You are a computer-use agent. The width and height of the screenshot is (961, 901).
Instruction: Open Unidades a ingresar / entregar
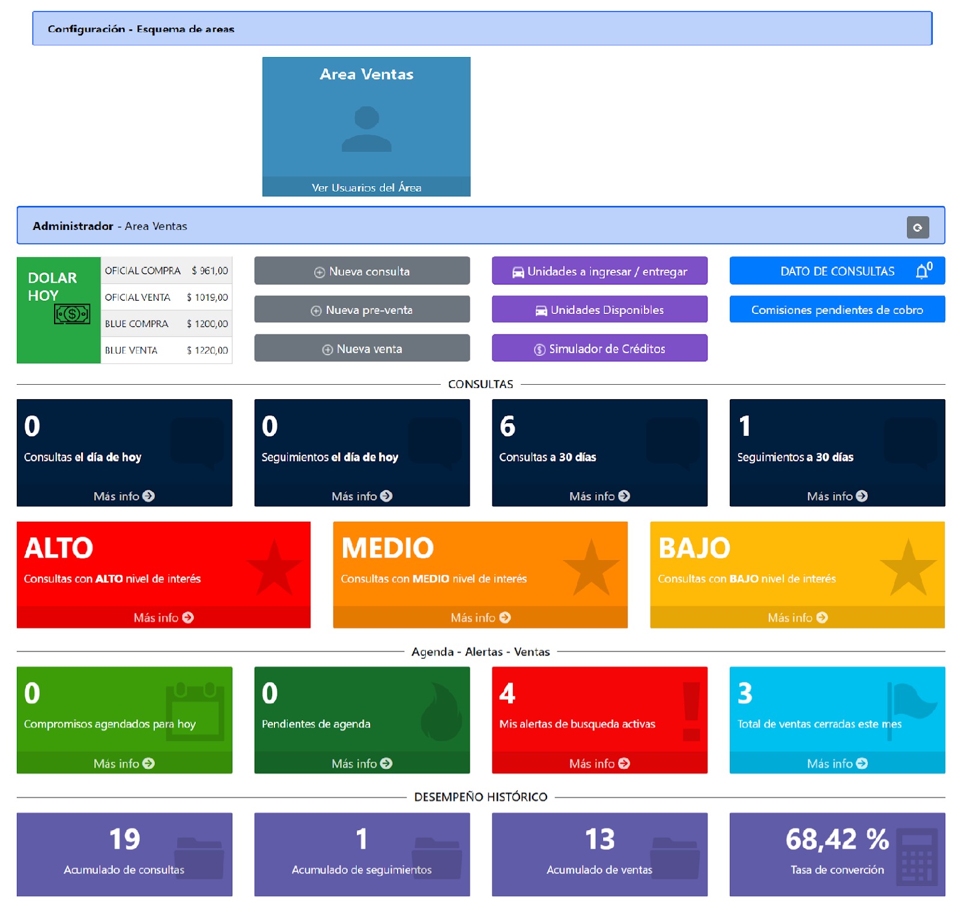coord(599,271)
